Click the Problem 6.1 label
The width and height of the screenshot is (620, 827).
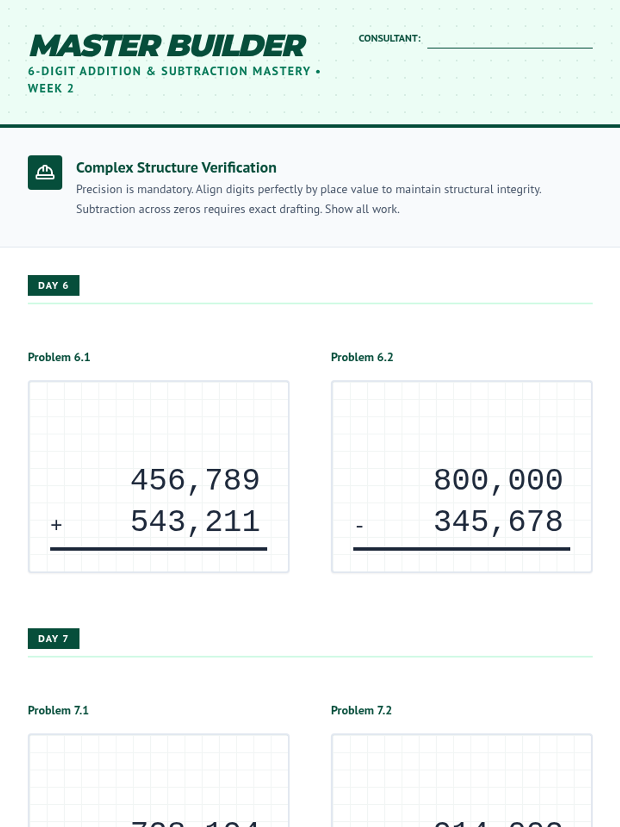(59, 357)
